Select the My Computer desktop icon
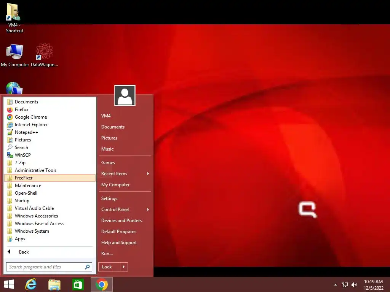This screenshot has width=390, height=292. [x=15, y=55]
